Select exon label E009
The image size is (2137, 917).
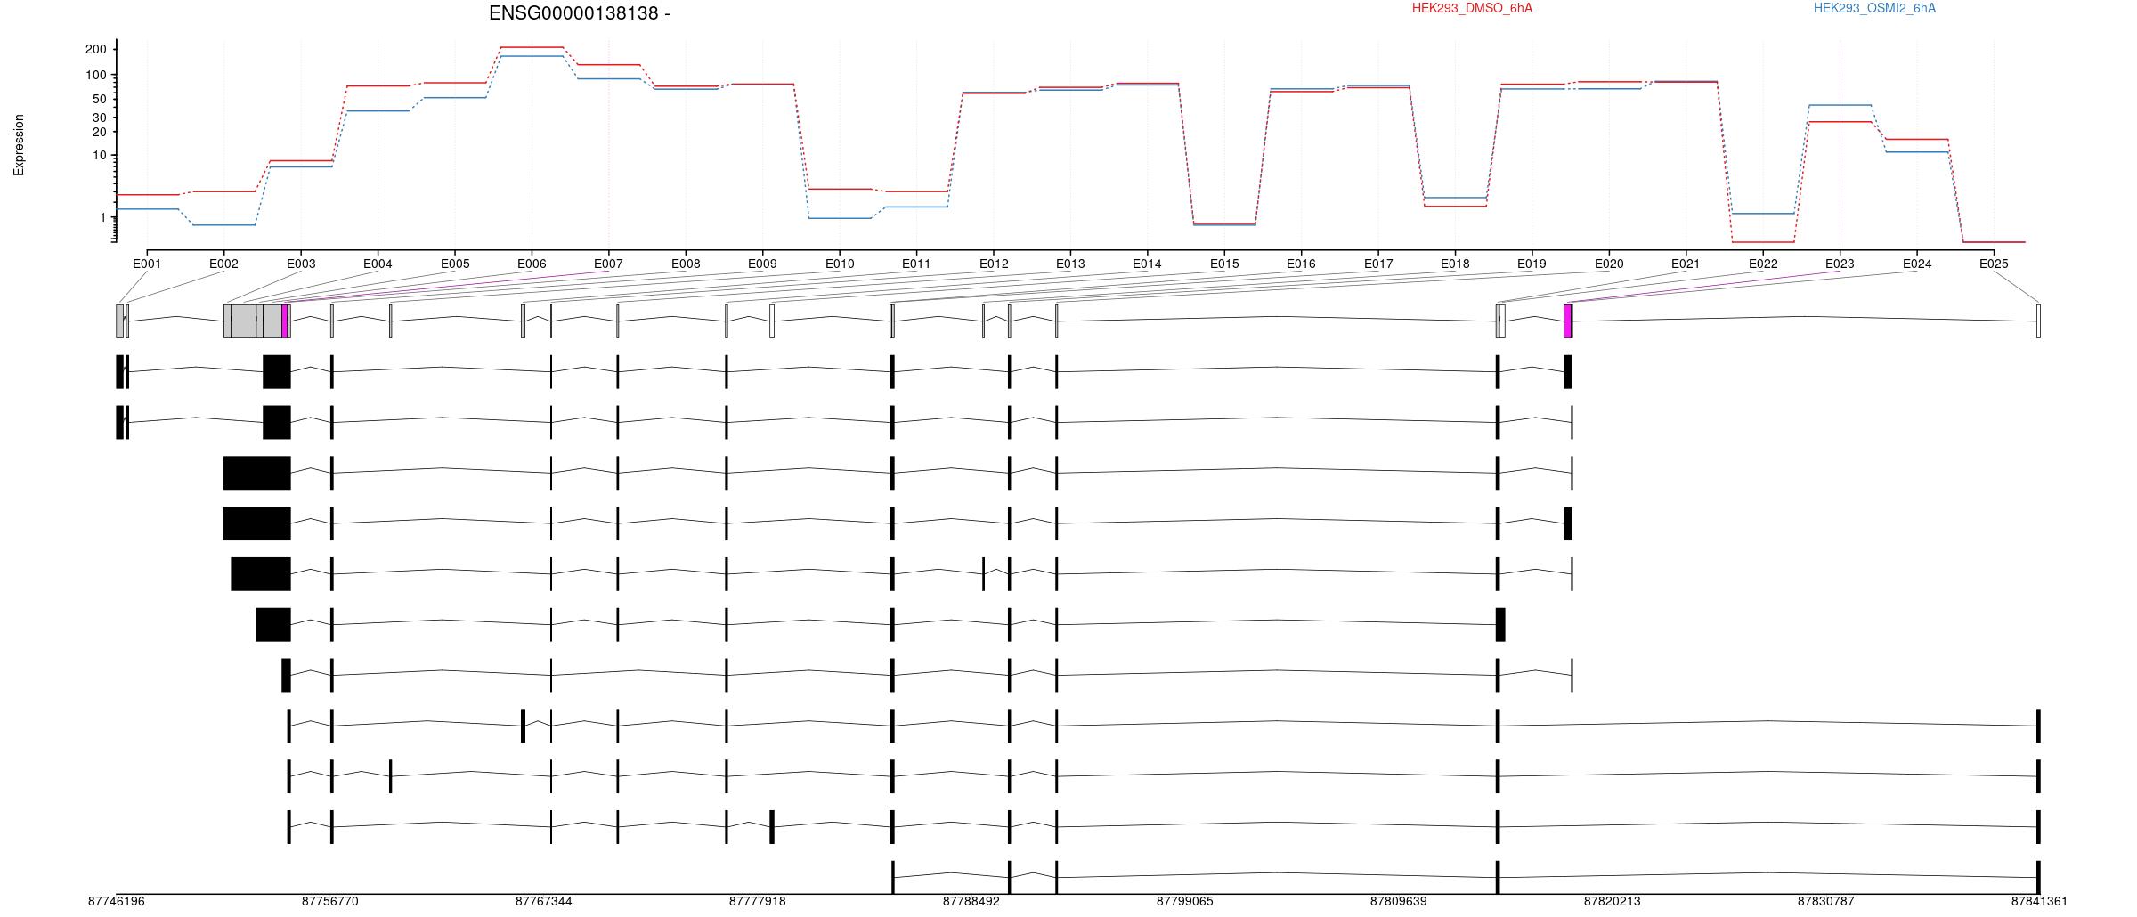pos(762,264)
